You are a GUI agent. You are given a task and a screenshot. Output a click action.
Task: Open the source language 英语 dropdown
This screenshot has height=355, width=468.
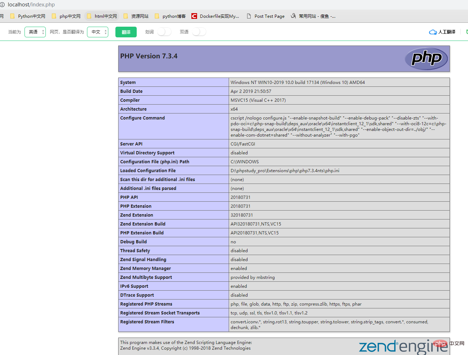click(35, 32)
